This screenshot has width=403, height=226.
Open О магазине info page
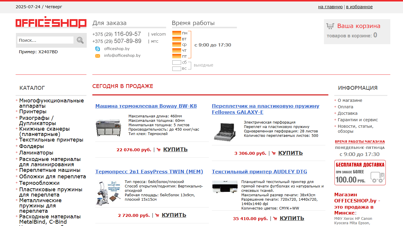pos(350,100)
